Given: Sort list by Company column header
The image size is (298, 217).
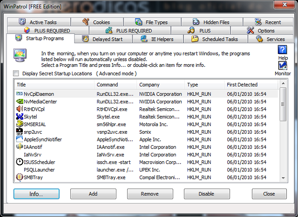Looking at the screenshot, I should pyautogui.click(x=161, y=85).
